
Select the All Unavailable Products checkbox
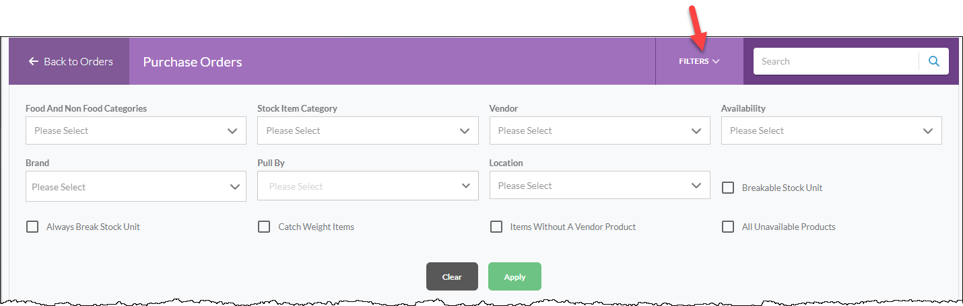coord(728,227)
